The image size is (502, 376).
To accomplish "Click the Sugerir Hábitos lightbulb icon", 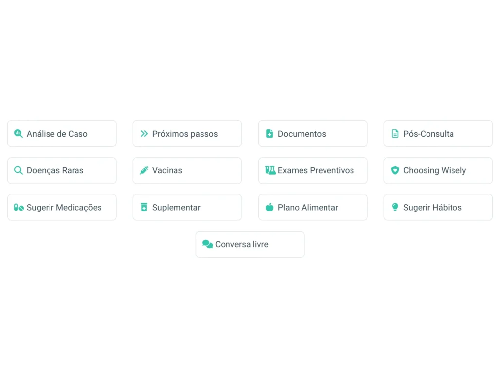I will [395, 207].
